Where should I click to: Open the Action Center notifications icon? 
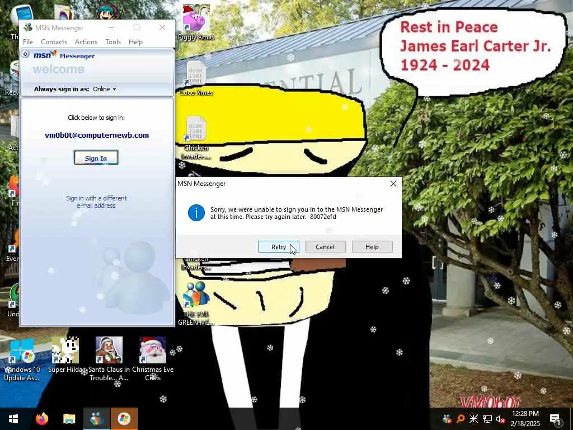pyautogui.click(x=555, y=419)
